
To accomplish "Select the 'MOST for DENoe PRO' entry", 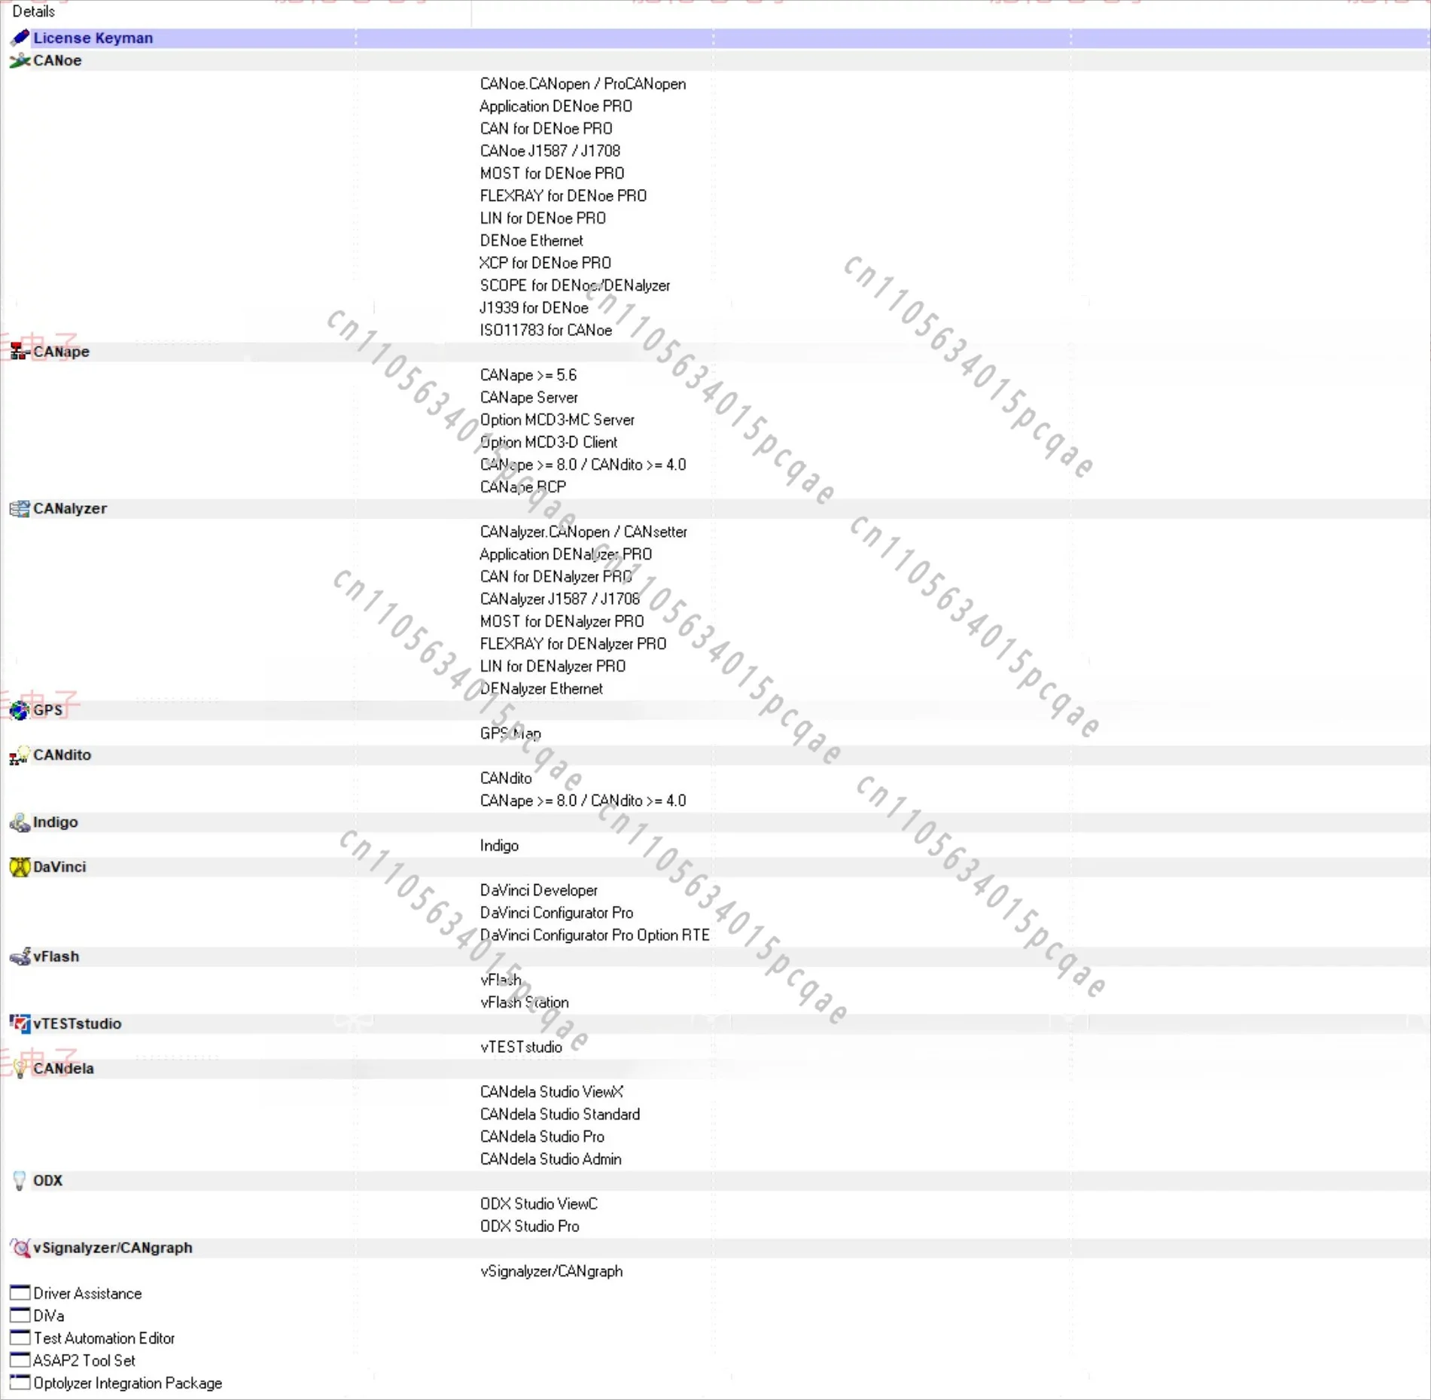I will pos(552,173).
